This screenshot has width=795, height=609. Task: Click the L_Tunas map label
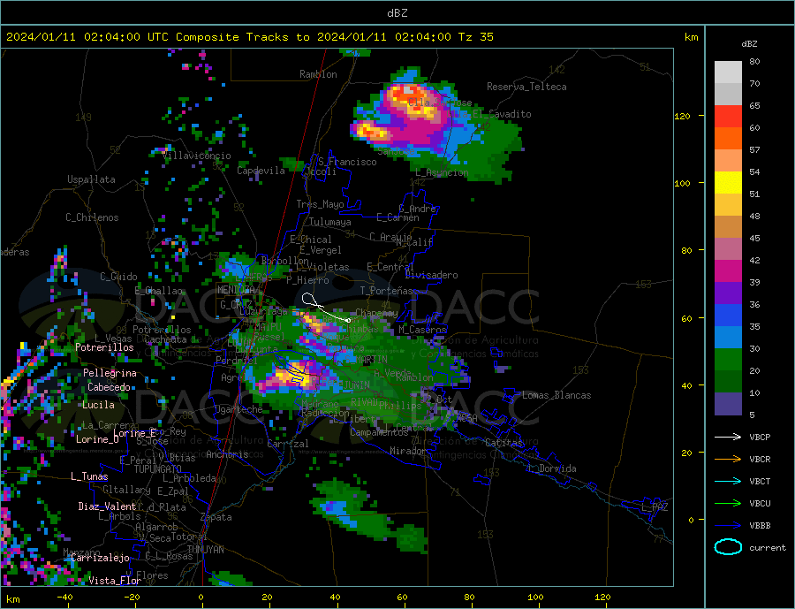click(x=89, y=476)
